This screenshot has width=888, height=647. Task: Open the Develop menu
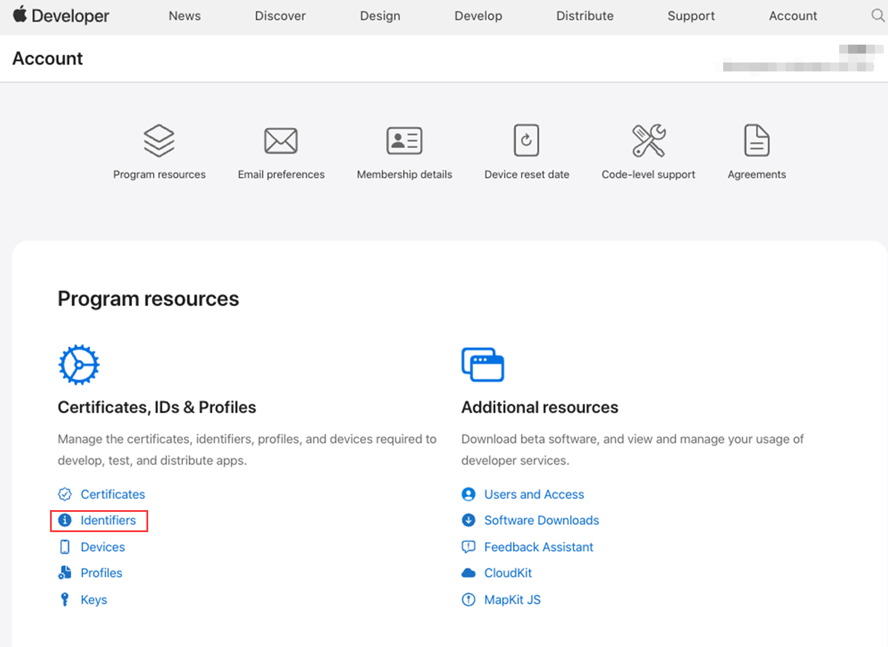click(x=479, y=16)
